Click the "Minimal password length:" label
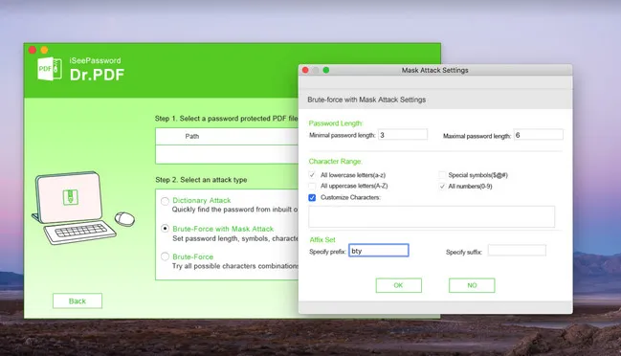The image size is (621, 356). tap(343, 135)
